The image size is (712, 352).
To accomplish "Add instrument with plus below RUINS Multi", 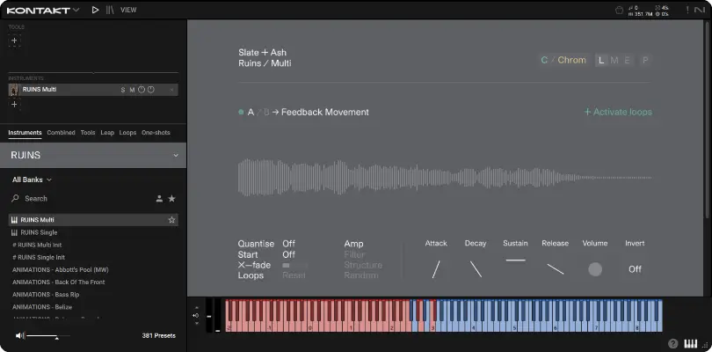I will (x=15, y=104).
